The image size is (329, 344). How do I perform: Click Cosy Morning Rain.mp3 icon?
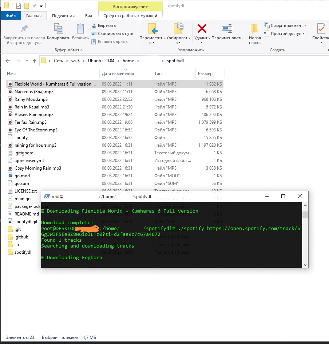[x=10, y=168]
